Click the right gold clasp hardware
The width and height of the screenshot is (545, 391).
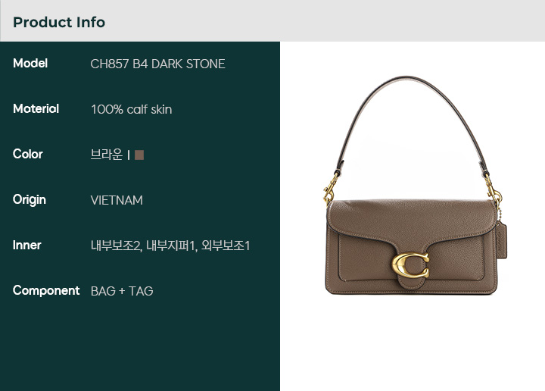(494, 191)
